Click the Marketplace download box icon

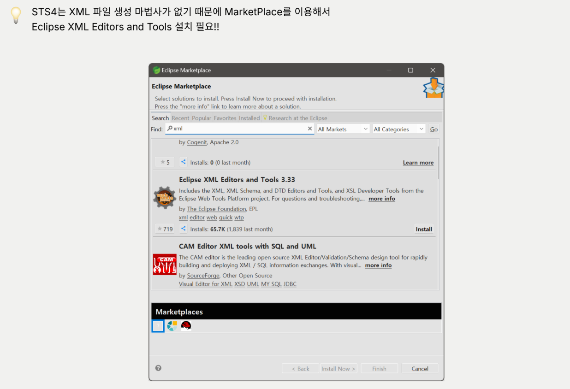[x=433, y=88]
